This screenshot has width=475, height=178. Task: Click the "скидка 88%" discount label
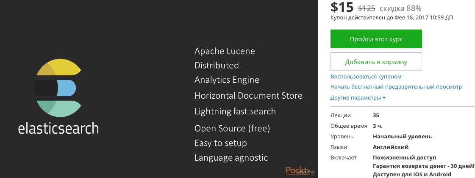click(400, 8)
